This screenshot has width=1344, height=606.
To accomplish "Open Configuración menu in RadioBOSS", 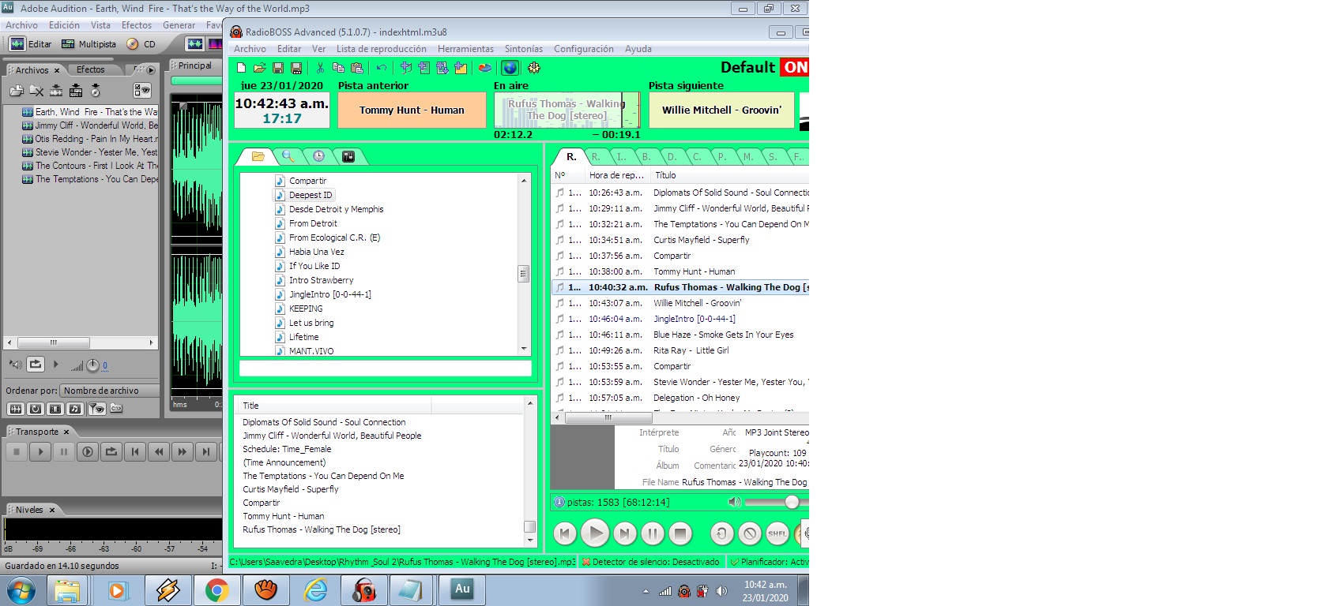I will click(x=584, y=49).
